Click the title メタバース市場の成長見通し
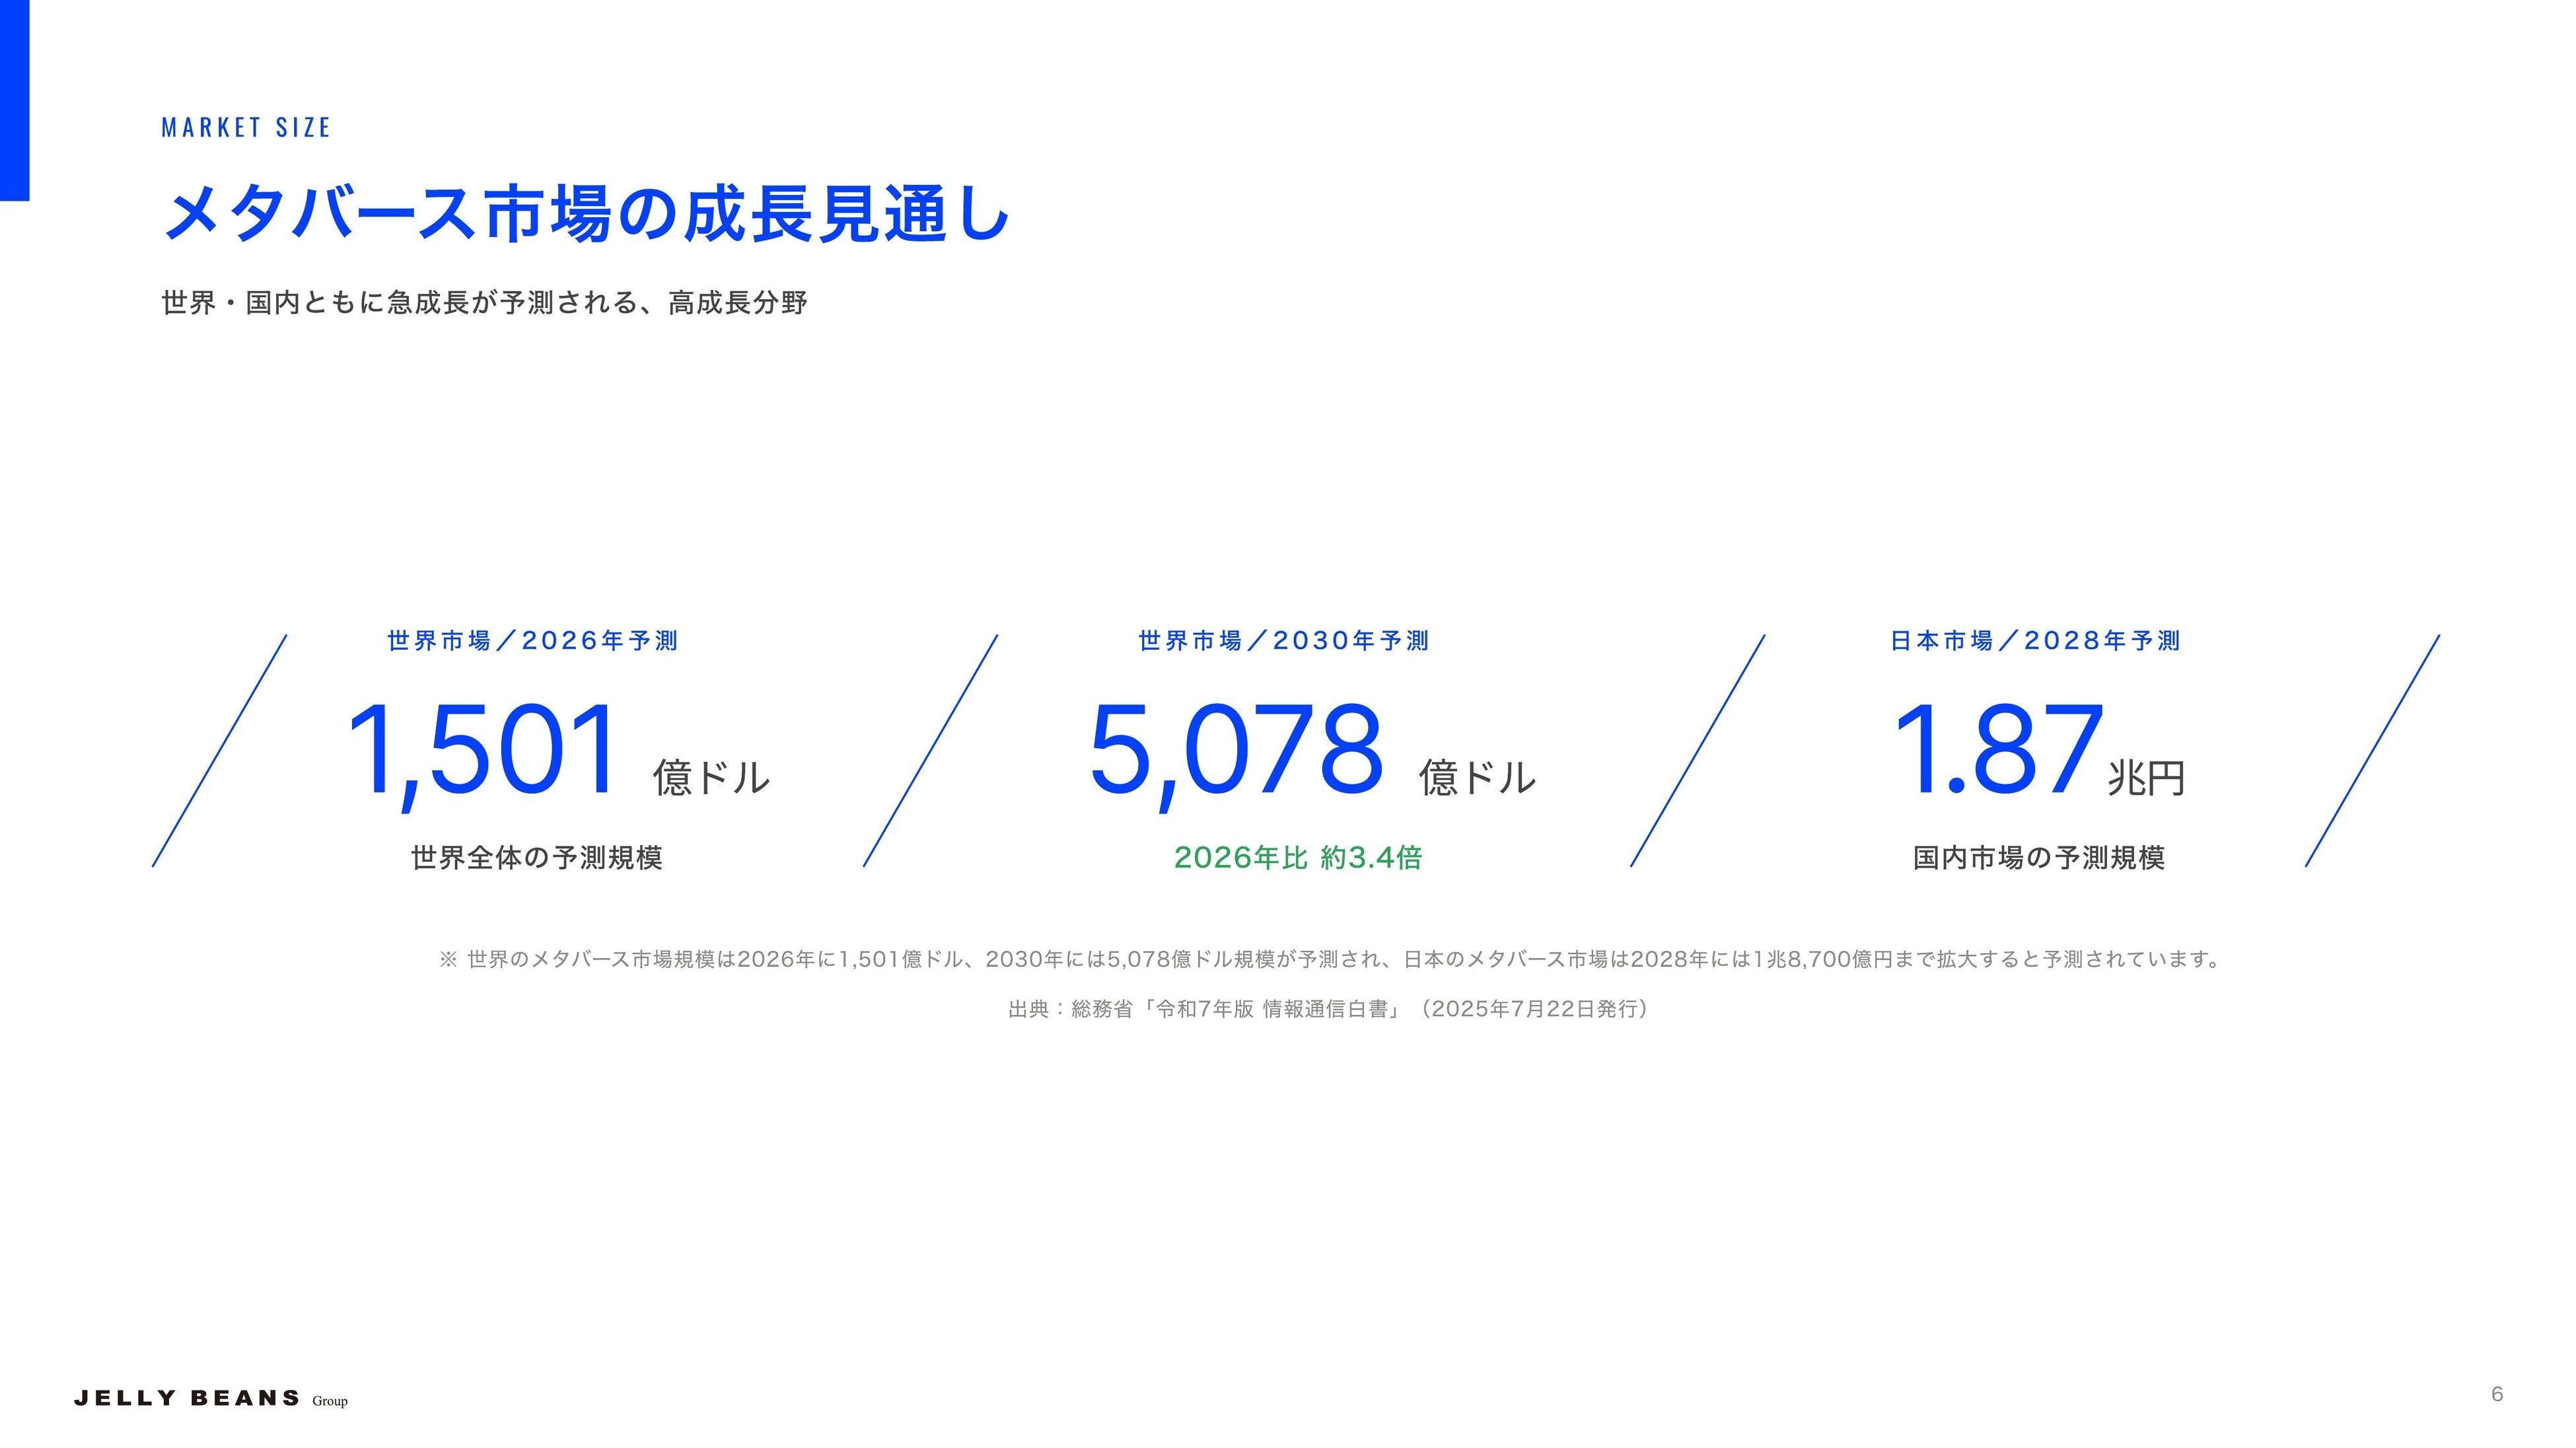This screenshot has height=1448, width=2576. [x=586, y=214]
